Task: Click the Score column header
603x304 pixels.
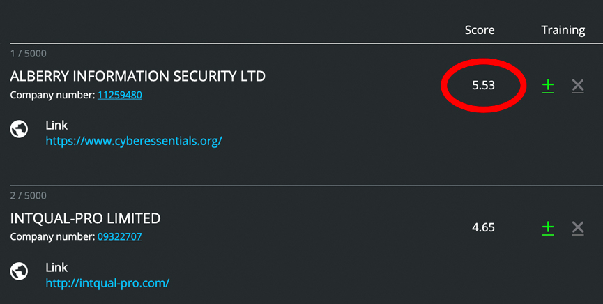Action: coord(480,30)
